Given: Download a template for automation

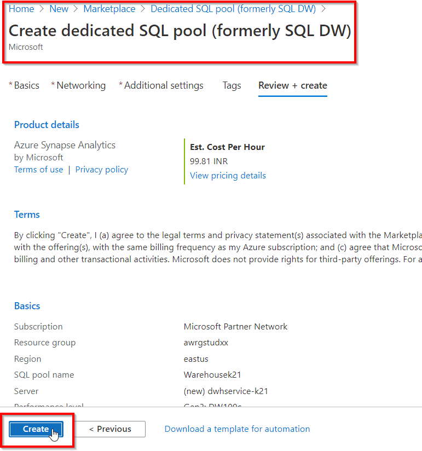Looking at the screenshot, I should pos(237,429).
